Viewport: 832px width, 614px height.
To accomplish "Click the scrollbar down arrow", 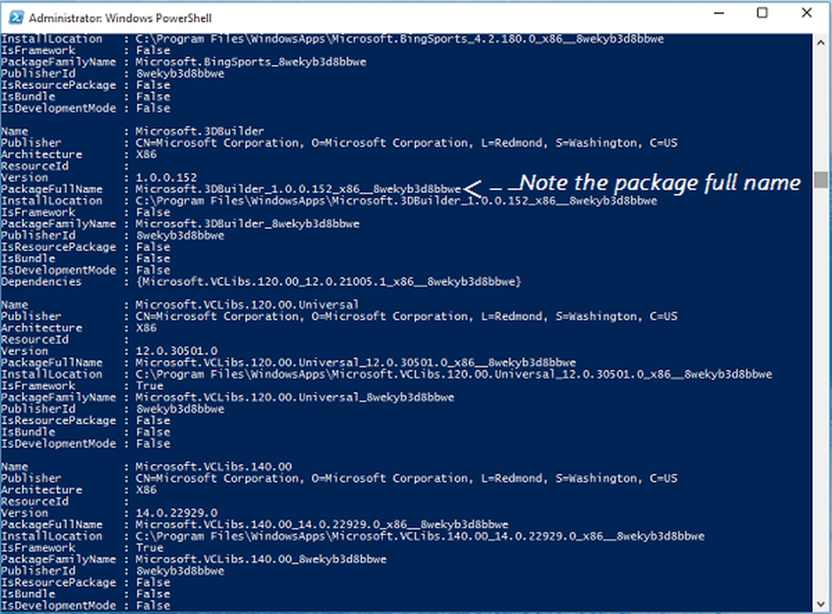I will coord(822,604).
